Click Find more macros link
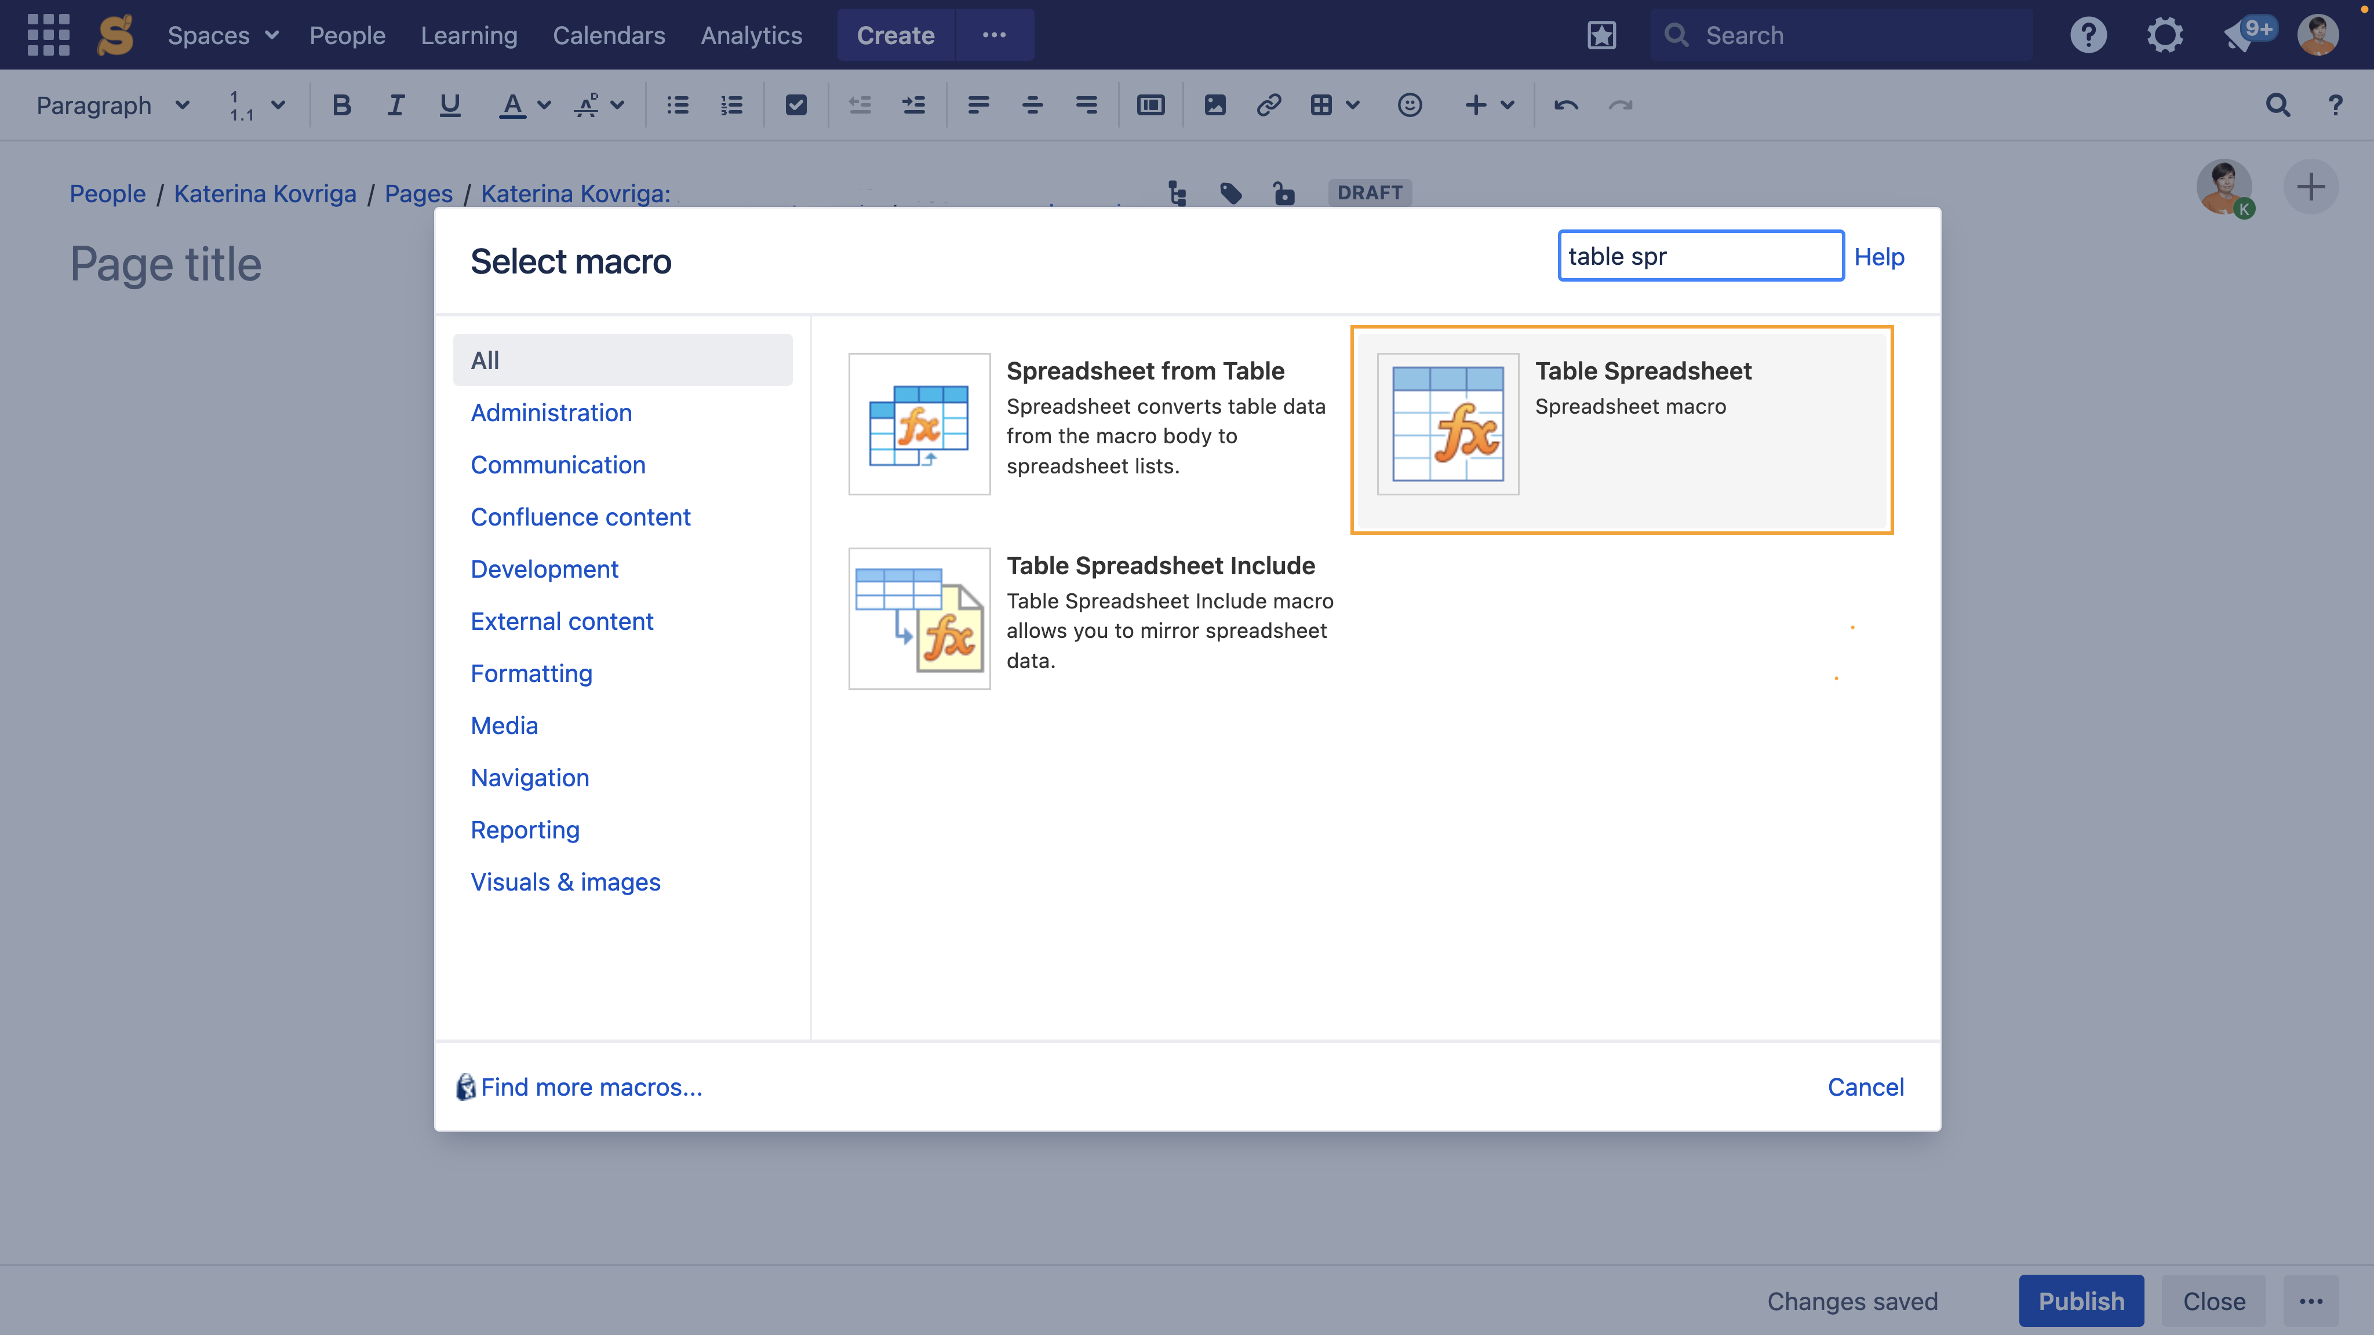2374x1335 pixels. coord(591,1087)
